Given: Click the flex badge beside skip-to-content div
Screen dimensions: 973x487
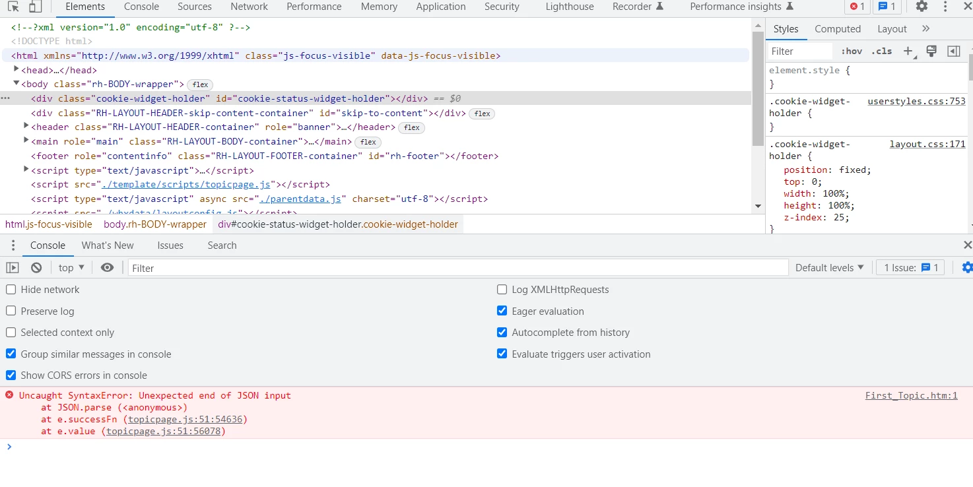Looking at the screenshot, I should click(x=483, y=114).
